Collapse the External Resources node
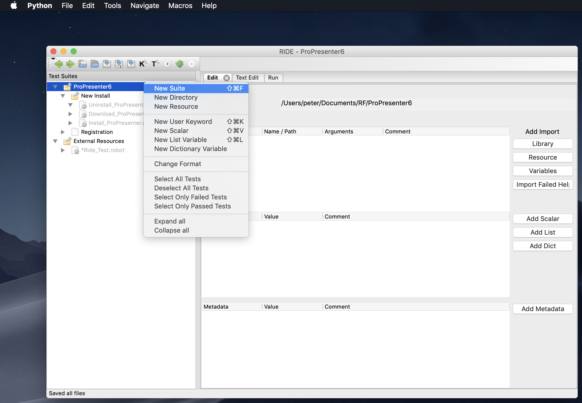582x403 pixels. pyautogui.click(x=55, y=141)
